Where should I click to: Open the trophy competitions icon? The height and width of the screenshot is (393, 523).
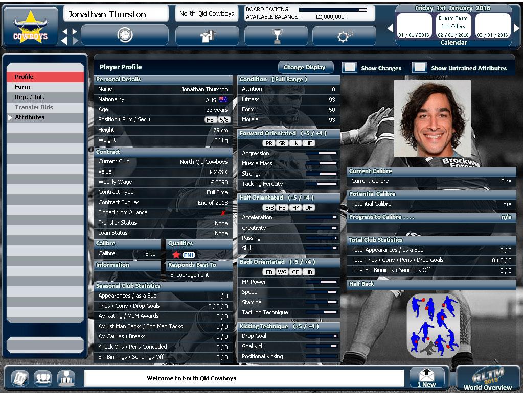[x=277, y=36]
